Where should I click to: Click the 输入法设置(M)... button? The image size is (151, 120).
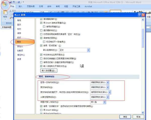[x=49, y=71]
